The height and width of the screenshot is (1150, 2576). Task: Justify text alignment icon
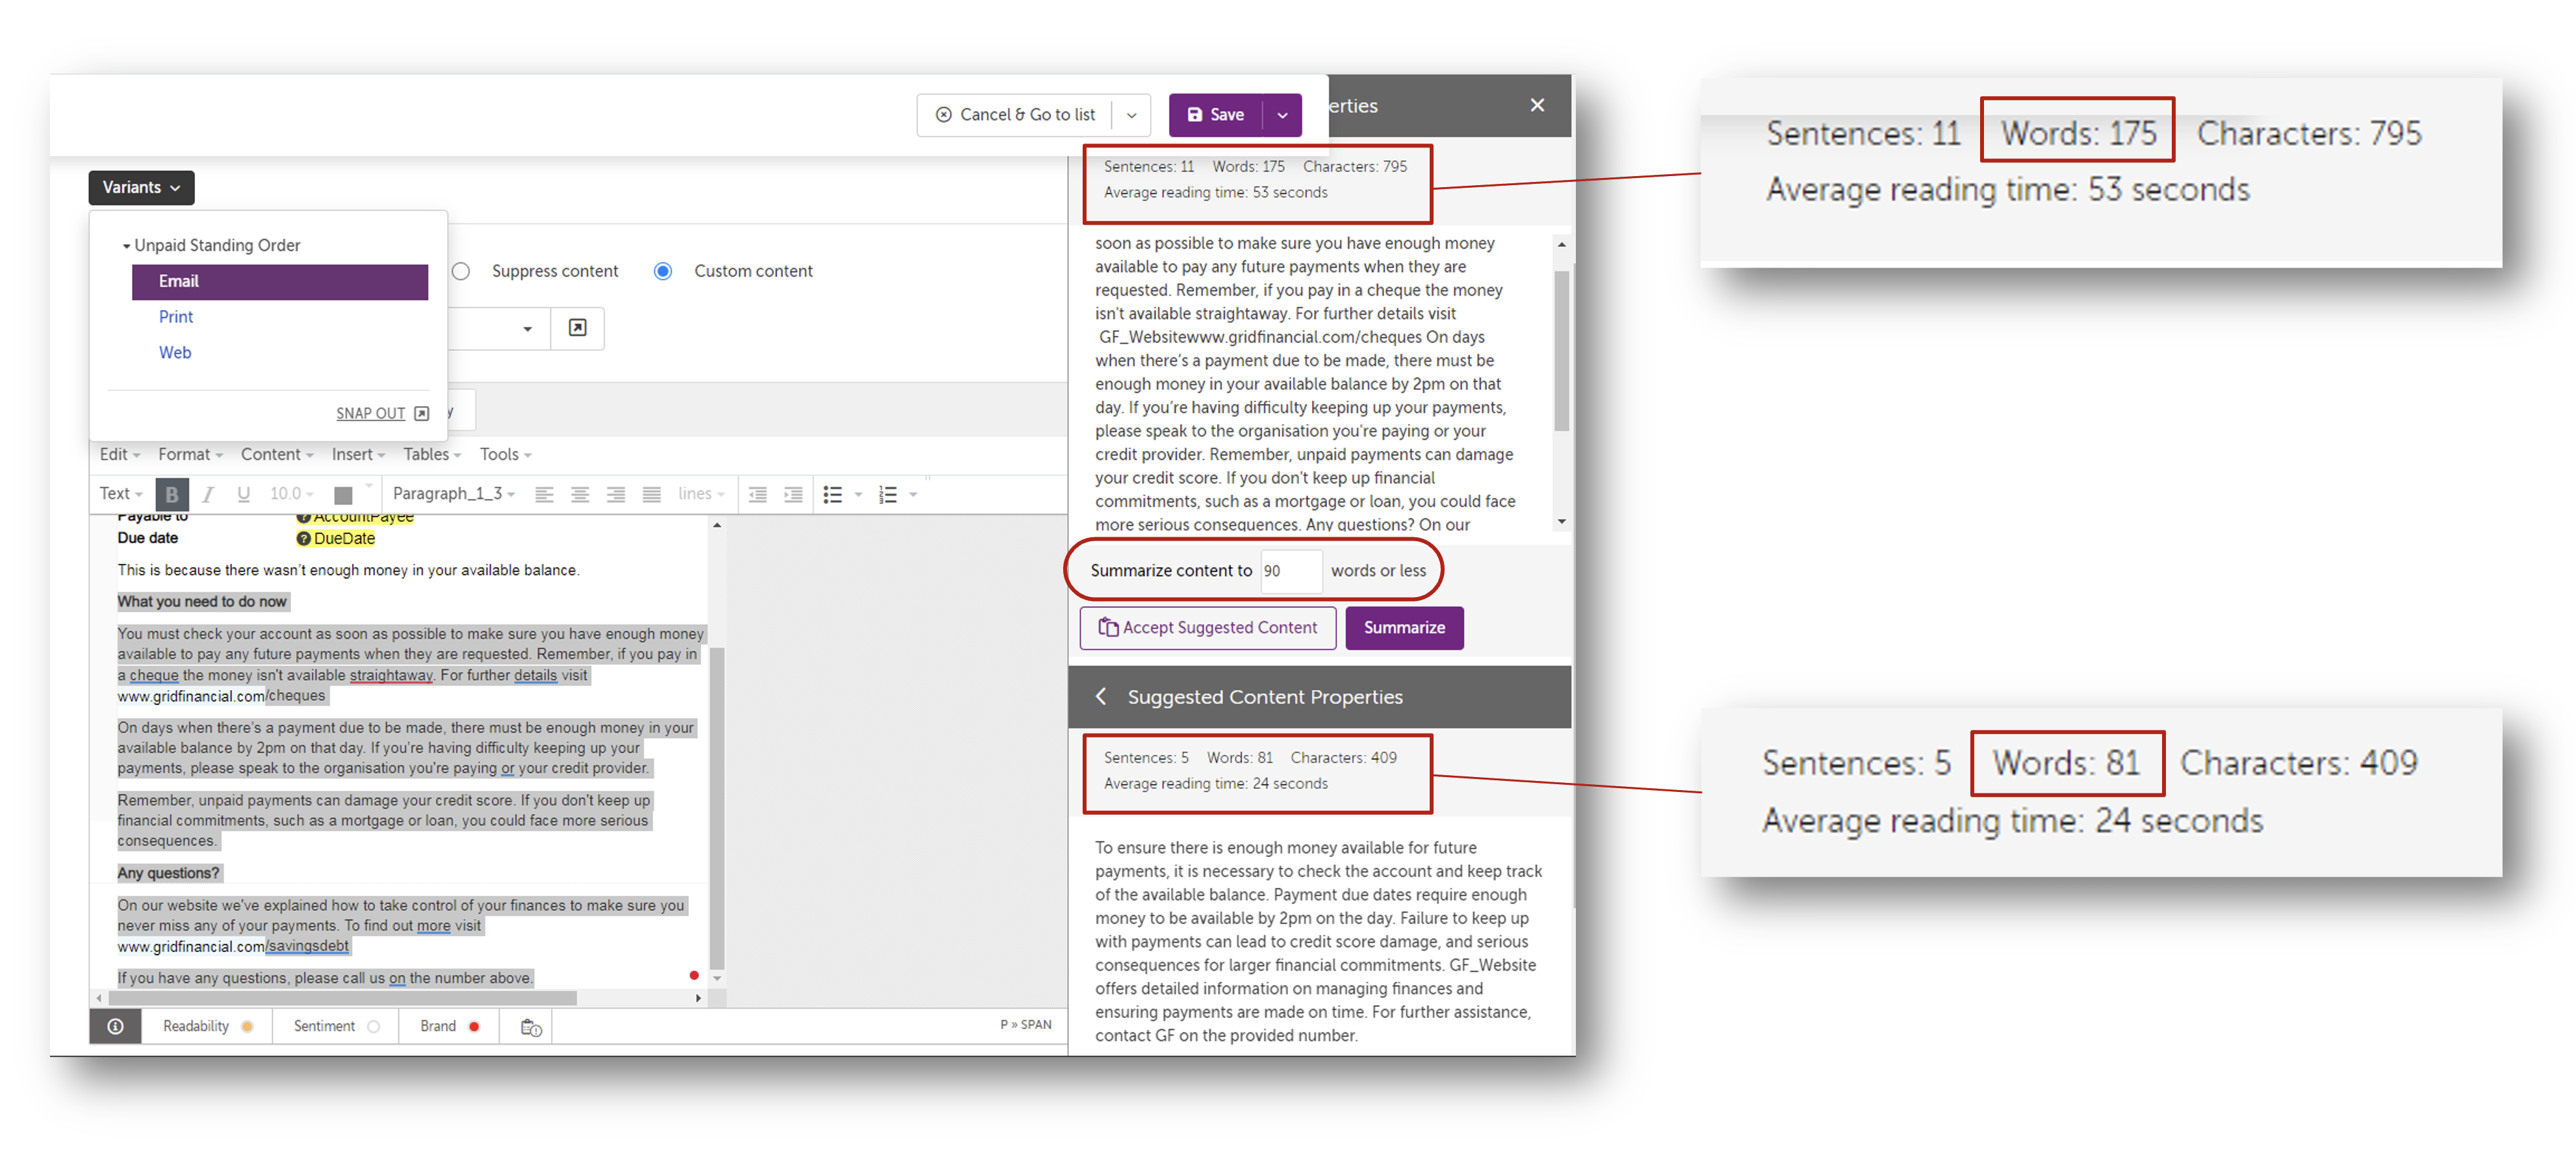click(652, 494)
